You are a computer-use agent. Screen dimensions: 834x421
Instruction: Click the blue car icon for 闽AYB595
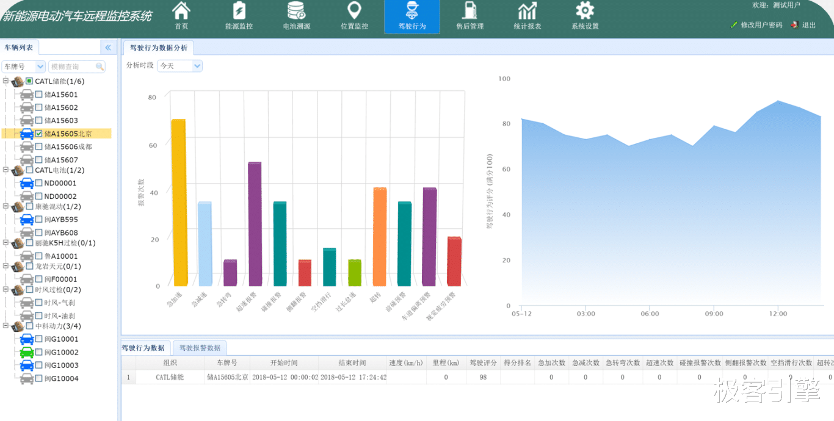27,220
